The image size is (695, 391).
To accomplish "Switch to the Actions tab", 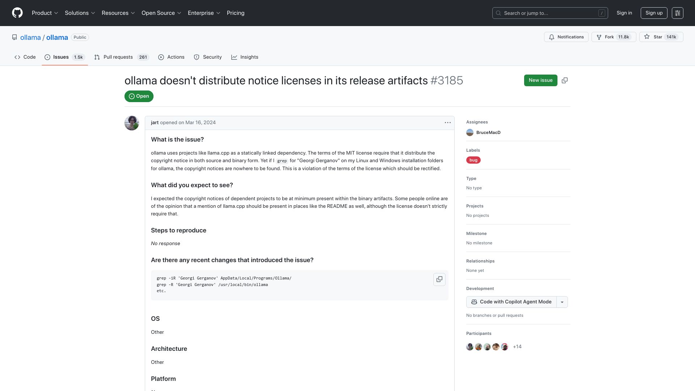I will pos(171,57).
